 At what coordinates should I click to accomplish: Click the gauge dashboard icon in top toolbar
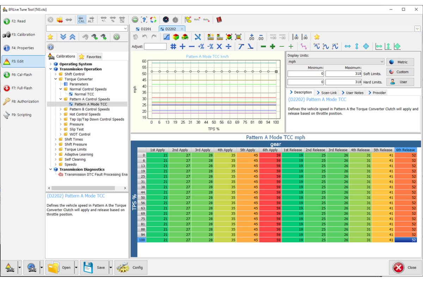pyautogui.click(x=166, y=20)
